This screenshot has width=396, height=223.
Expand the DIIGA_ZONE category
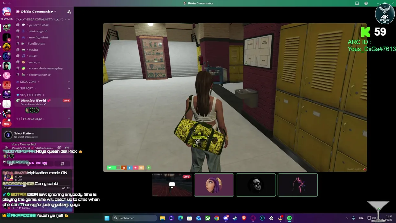[28, 82]
